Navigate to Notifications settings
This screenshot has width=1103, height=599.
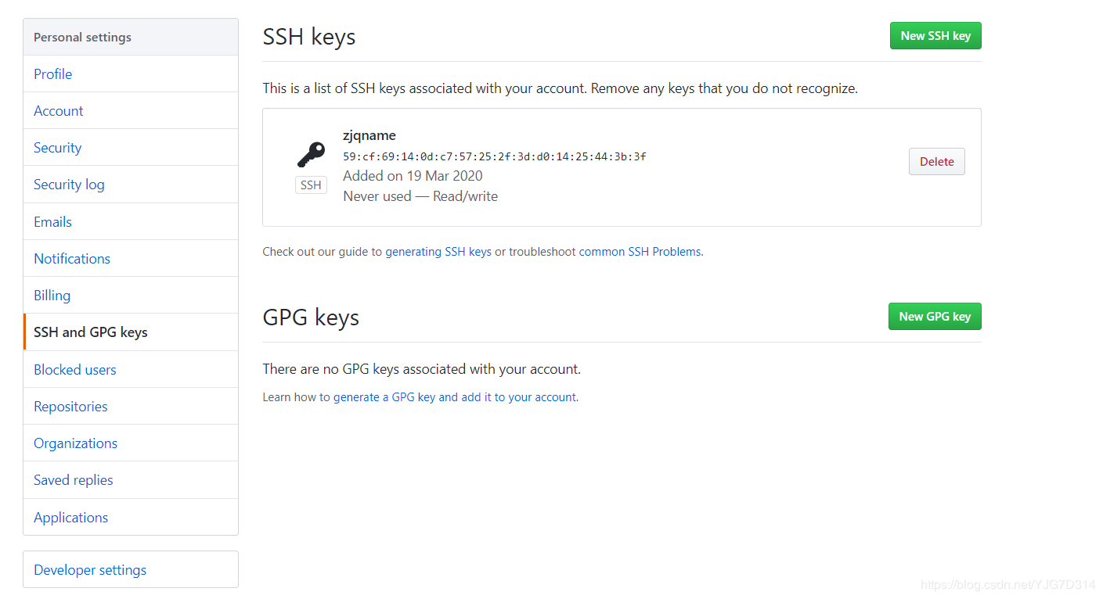tap(72, 259)
